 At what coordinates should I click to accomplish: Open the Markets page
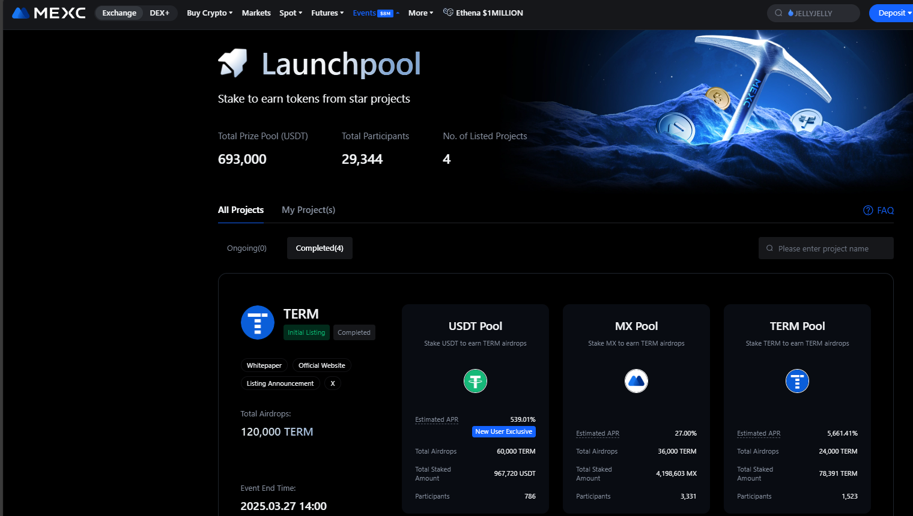coord(256,13)
